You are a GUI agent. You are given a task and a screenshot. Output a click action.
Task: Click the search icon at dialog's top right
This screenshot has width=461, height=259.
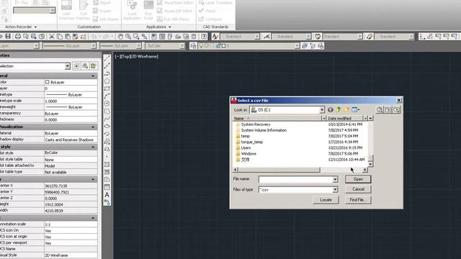click(380, 109)
